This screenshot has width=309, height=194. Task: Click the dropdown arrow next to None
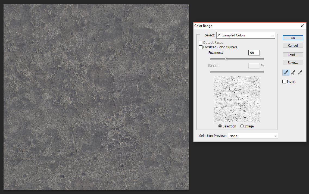coord(276,136)
